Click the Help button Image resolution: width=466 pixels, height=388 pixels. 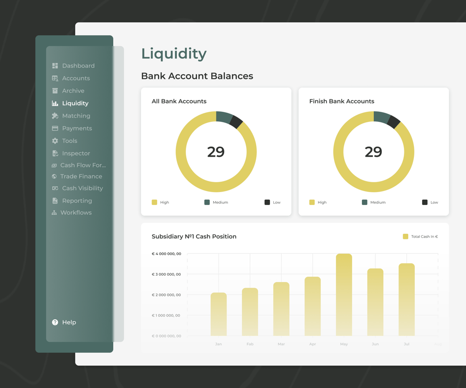64,322
